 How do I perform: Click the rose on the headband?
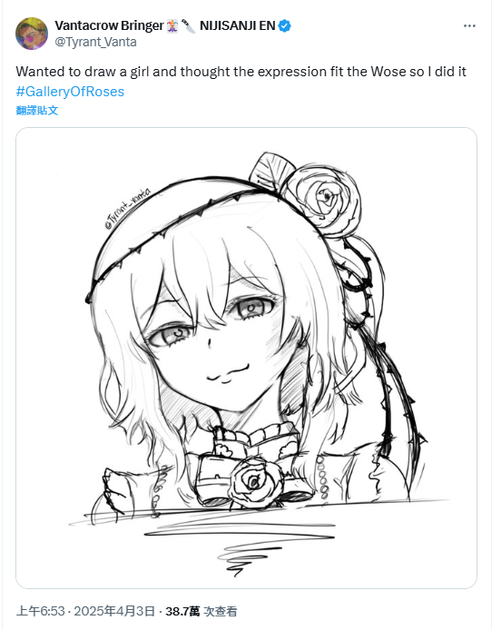[323, 200]
